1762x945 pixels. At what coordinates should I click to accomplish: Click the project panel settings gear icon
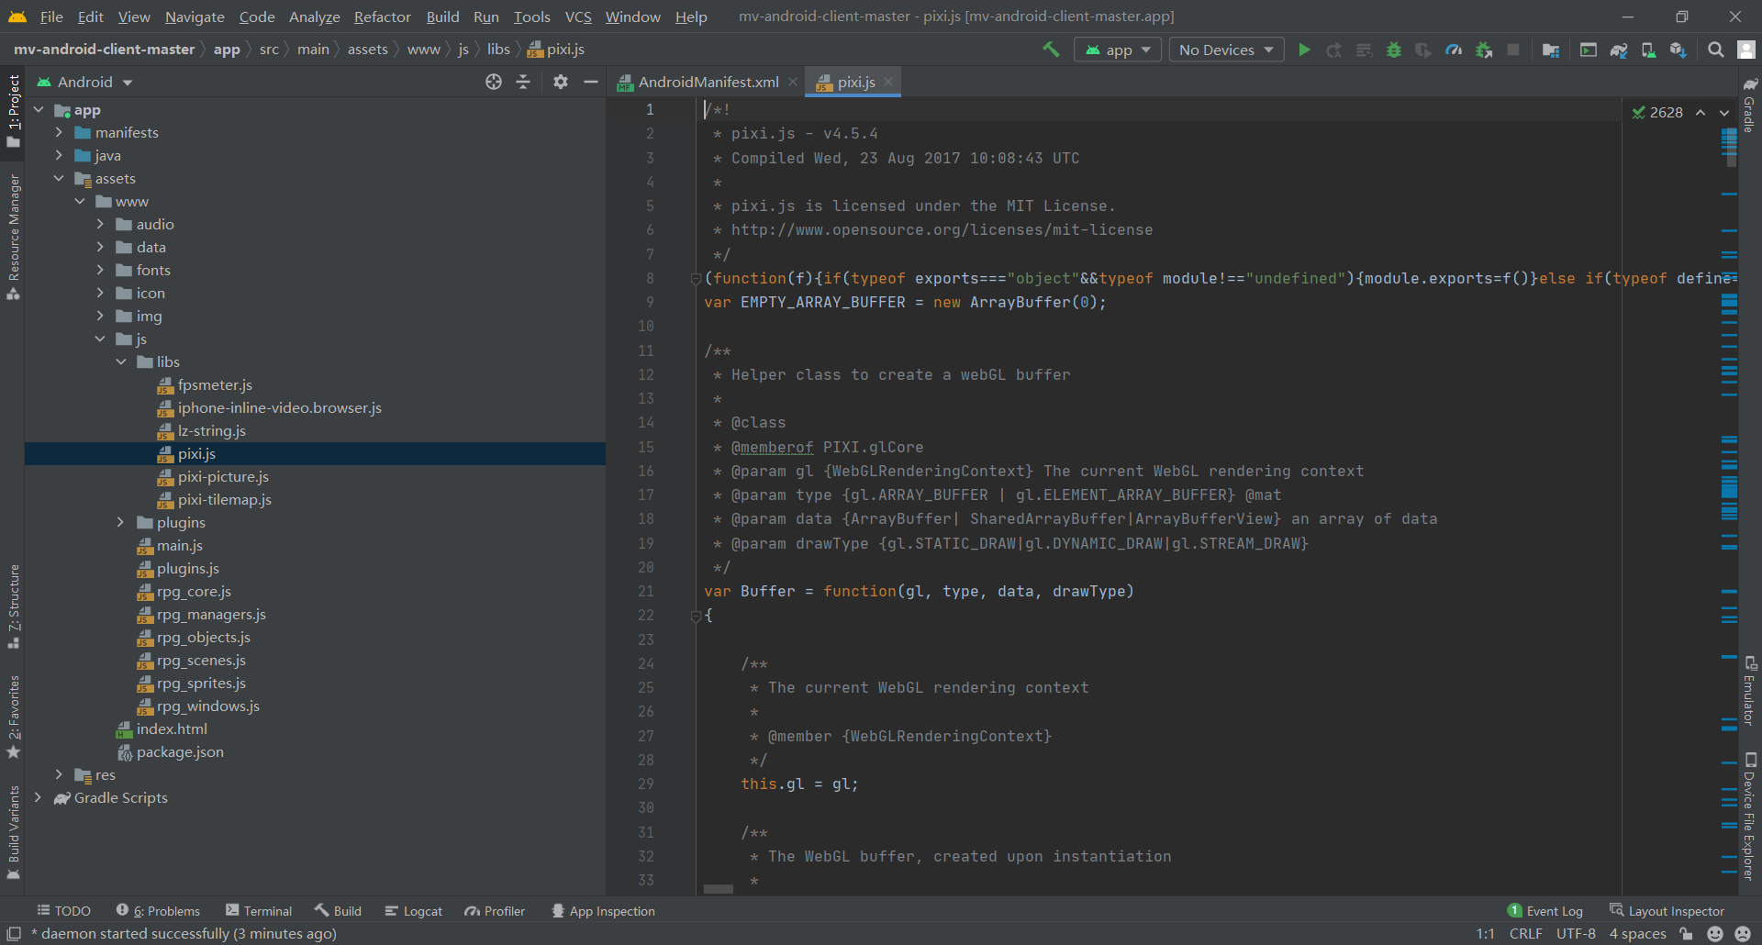pos(561,82)
